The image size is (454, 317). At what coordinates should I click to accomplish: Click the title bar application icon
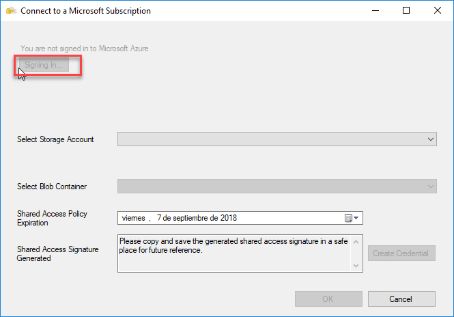click(11, 11)
